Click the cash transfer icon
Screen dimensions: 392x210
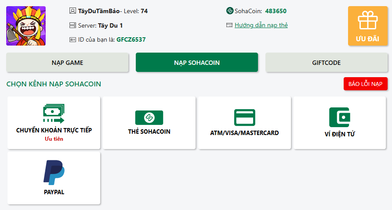click(x=54, y=114)
